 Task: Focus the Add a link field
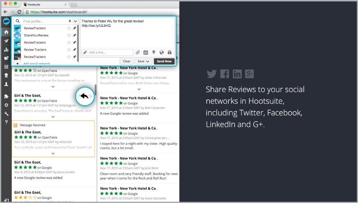pyautogui.click(x=107, y=52)
